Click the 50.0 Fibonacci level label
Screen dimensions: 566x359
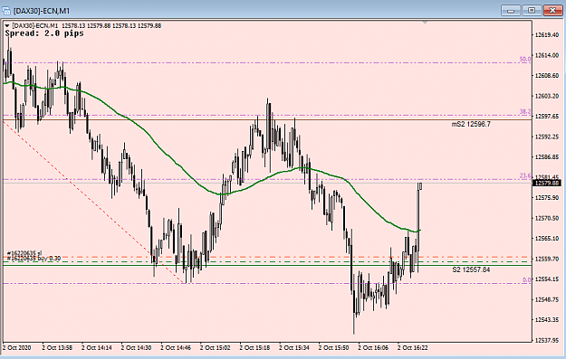(525, 59)
